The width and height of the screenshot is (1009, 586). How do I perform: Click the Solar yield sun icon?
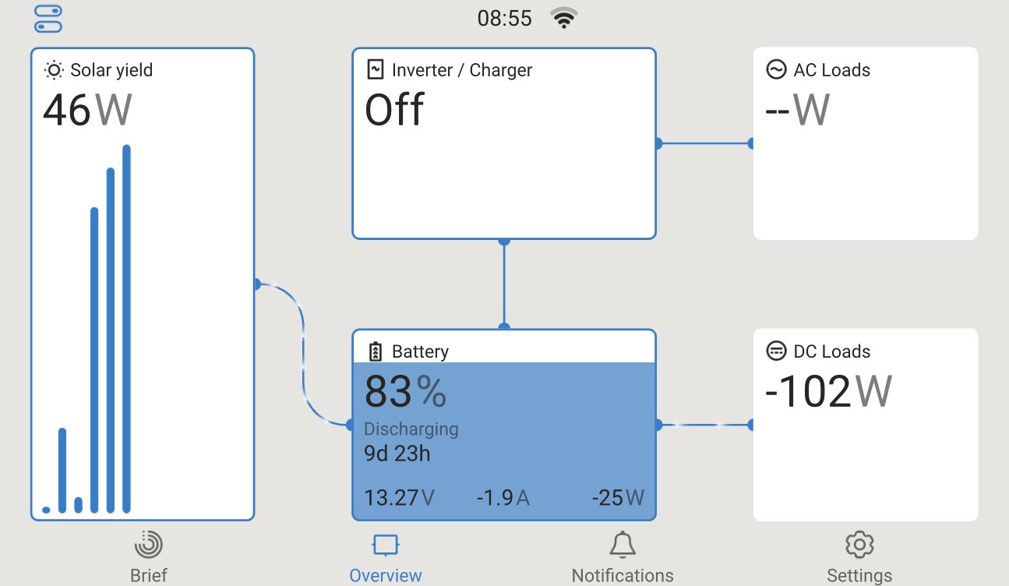point(54,70)
